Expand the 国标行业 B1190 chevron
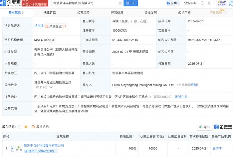Image resolution: width=233 pixels, height=157 pixels. pos(51,87)
